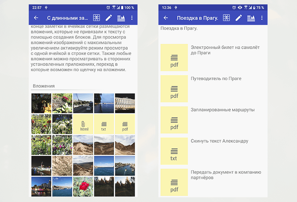Open three-dot menu in "Поездка в Прагу." note

[262, 18]
